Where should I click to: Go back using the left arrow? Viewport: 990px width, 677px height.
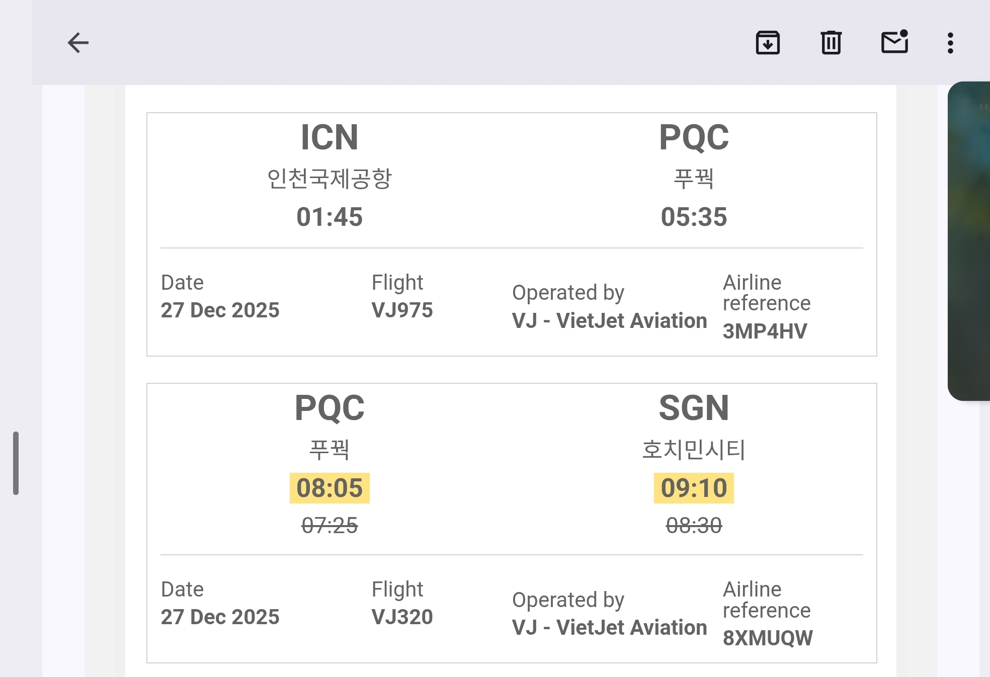pyautogui.click(x=78, y=43)
